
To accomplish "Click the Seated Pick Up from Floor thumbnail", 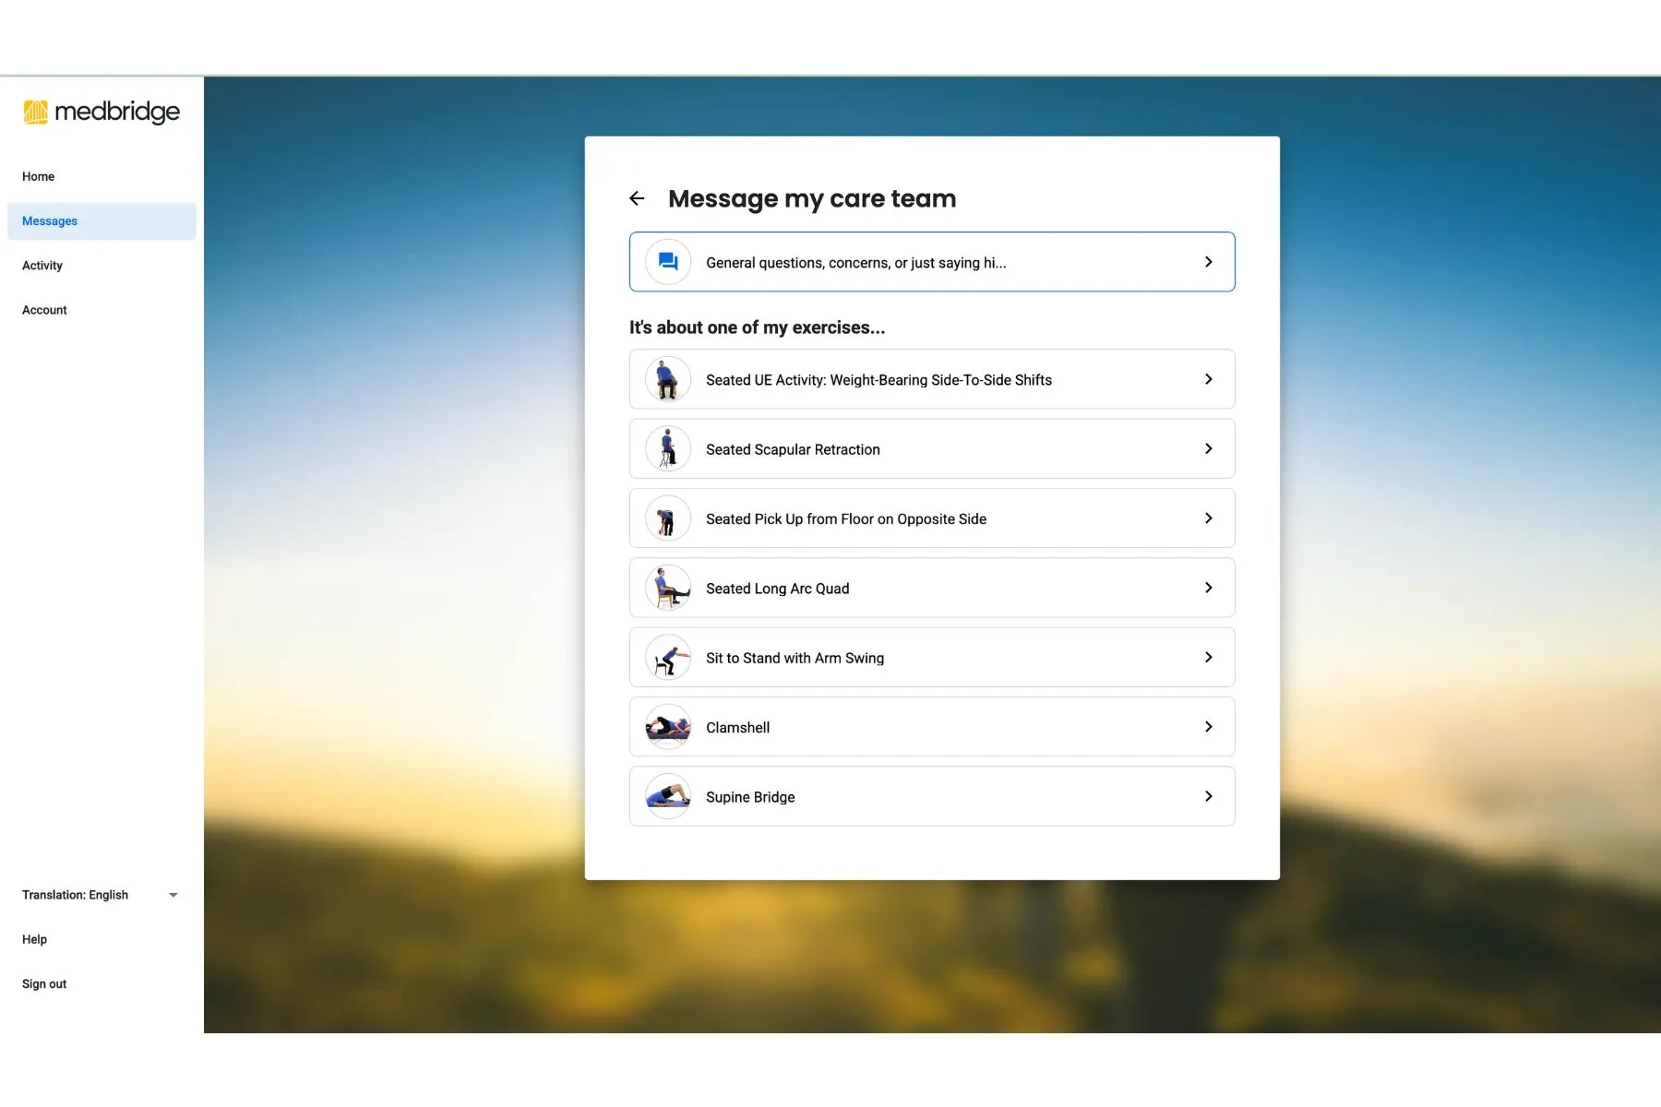I will [668, 518].
